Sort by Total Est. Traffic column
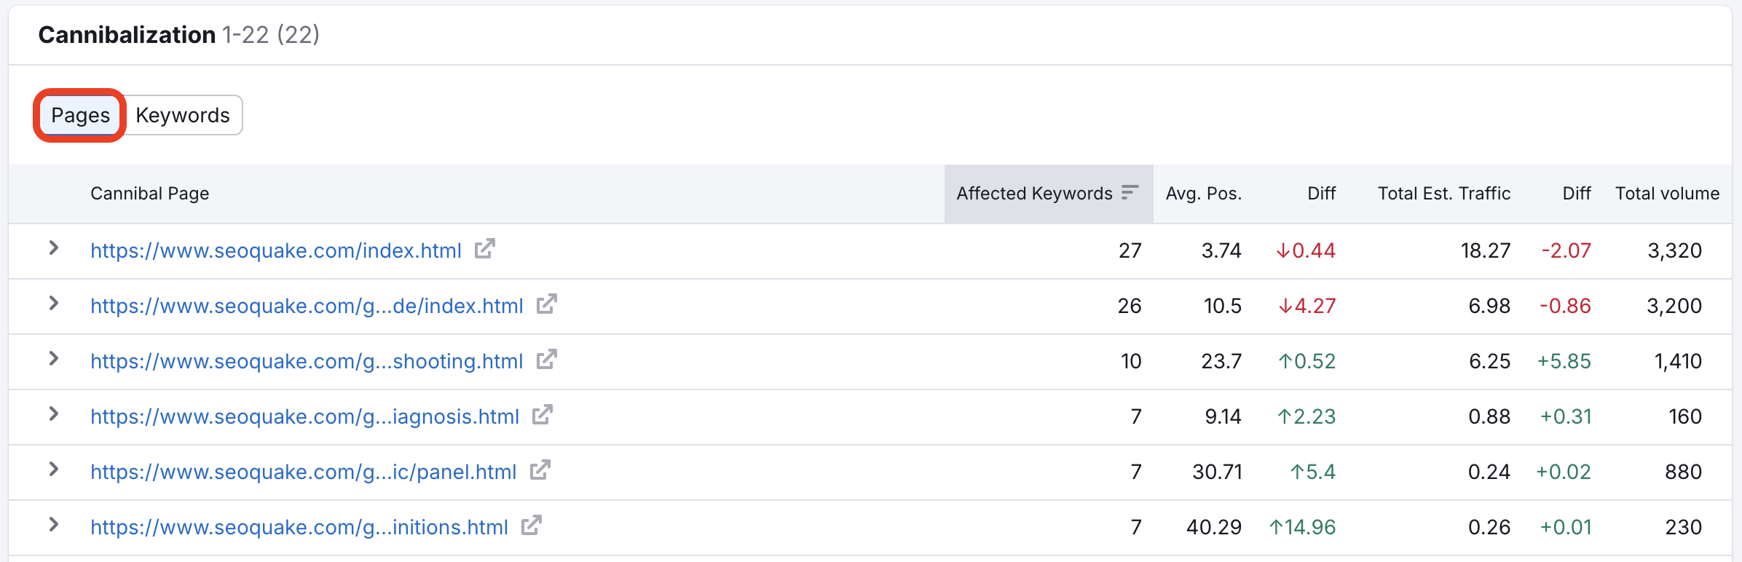This screenshot has width=1742, height=562. 1443,194
